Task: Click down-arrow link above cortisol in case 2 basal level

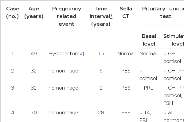Action: (x=141, y=71)
